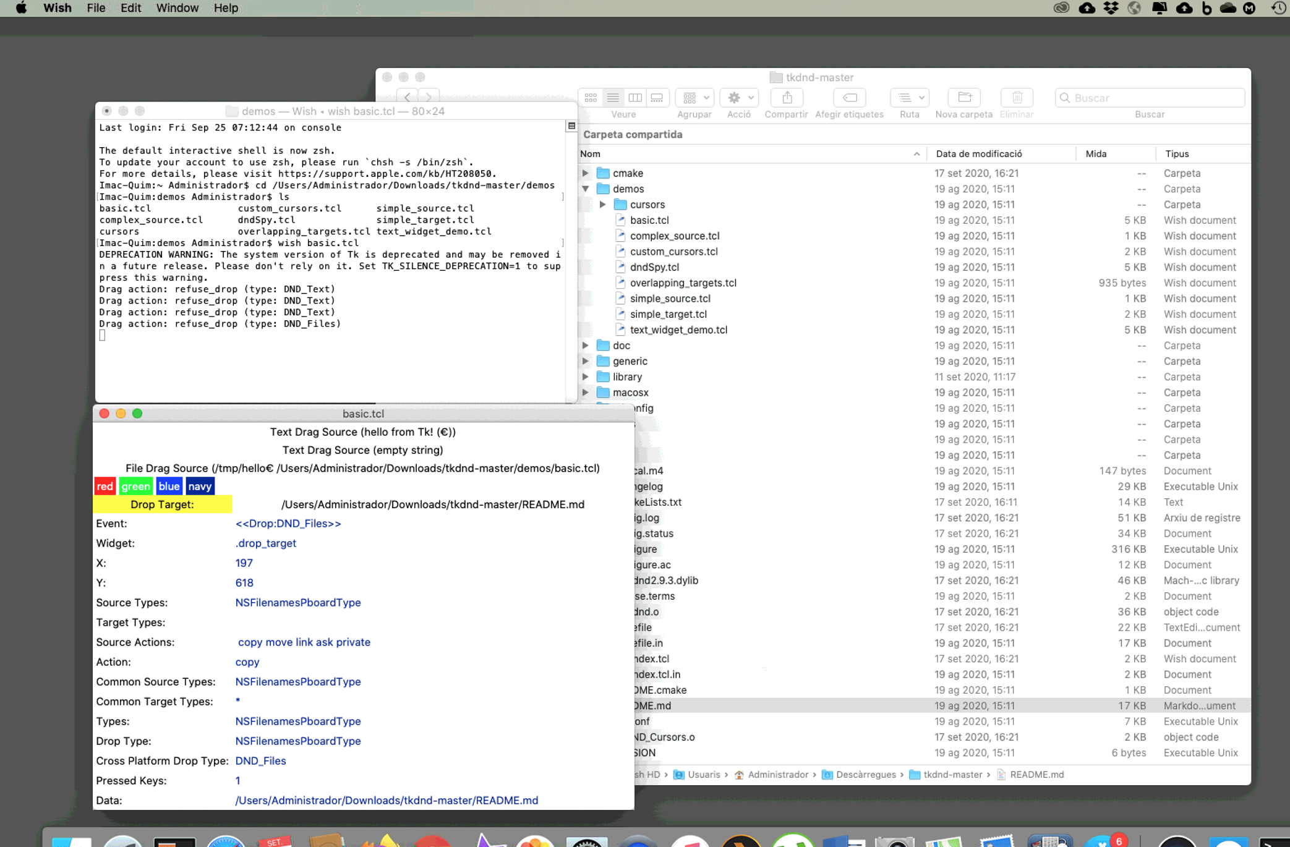Viewport: 1290px width, 847px height.
Task: Click inside the Buscar search field
Action: [x=1150, y=98]
